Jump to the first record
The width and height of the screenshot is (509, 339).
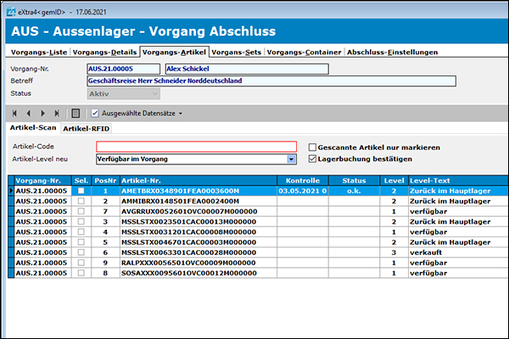pos(14,113)
